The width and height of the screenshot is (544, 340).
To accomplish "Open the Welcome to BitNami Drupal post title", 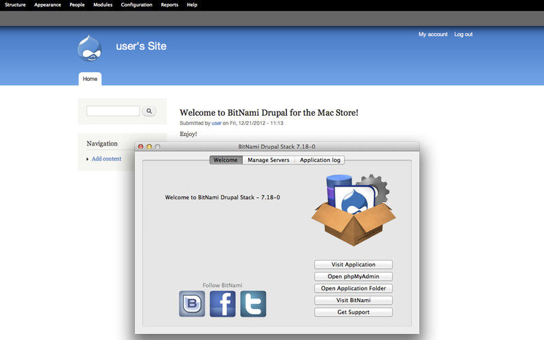I will [x=269, y=112].
